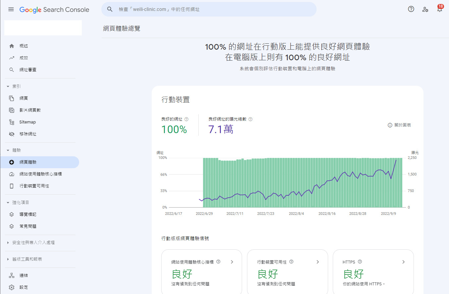
Task: Click help icon in 行動裝置可用性 card
Action: click(x=291, y=262)
